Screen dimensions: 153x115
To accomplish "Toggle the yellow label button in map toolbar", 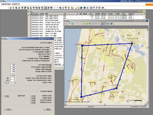I will click(105, 24).
